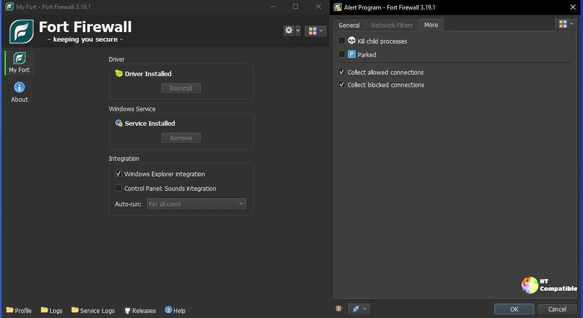The width and height of the screenshot is (583, 318).
Task: Open the My Fort sidebar page
Action: 20,63
